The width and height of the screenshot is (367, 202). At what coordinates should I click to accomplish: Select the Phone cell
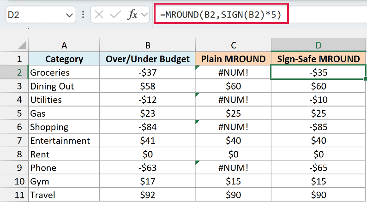click(64, 167)
